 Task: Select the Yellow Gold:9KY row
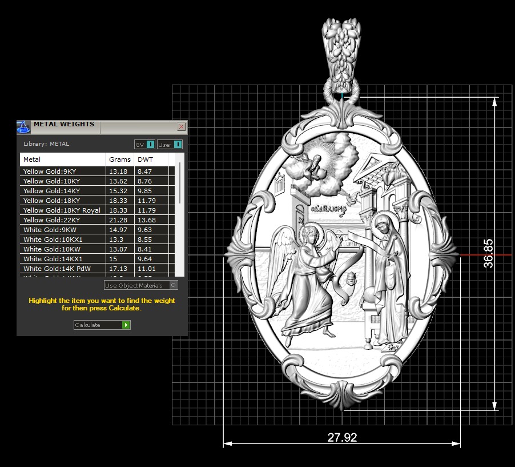(97, 171)
